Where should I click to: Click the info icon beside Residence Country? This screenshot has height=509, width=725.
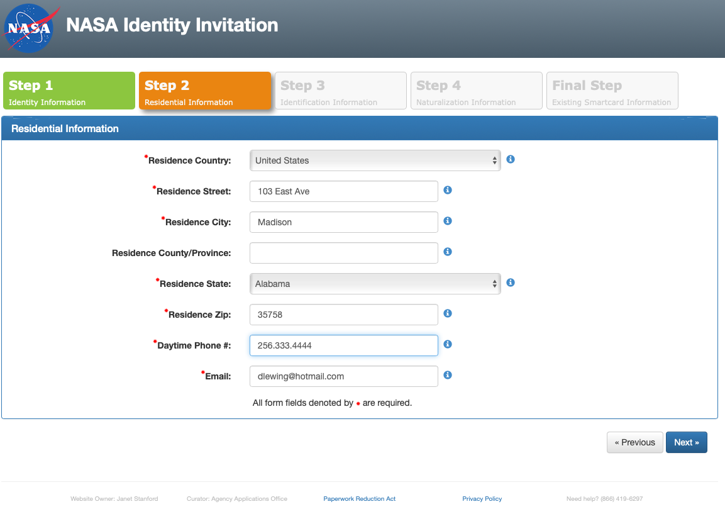[511, 159]
